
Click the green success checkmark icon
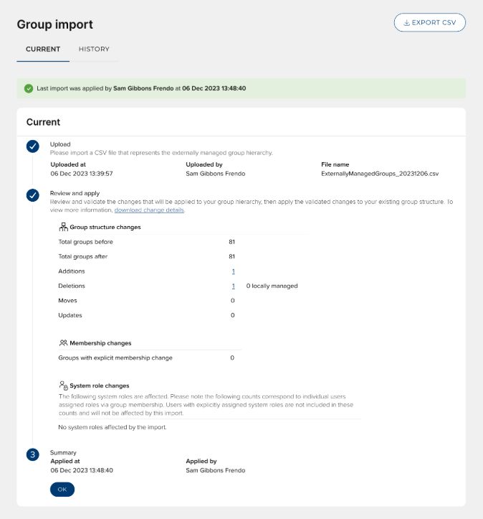pyautogui.click(x=29, y=88)
